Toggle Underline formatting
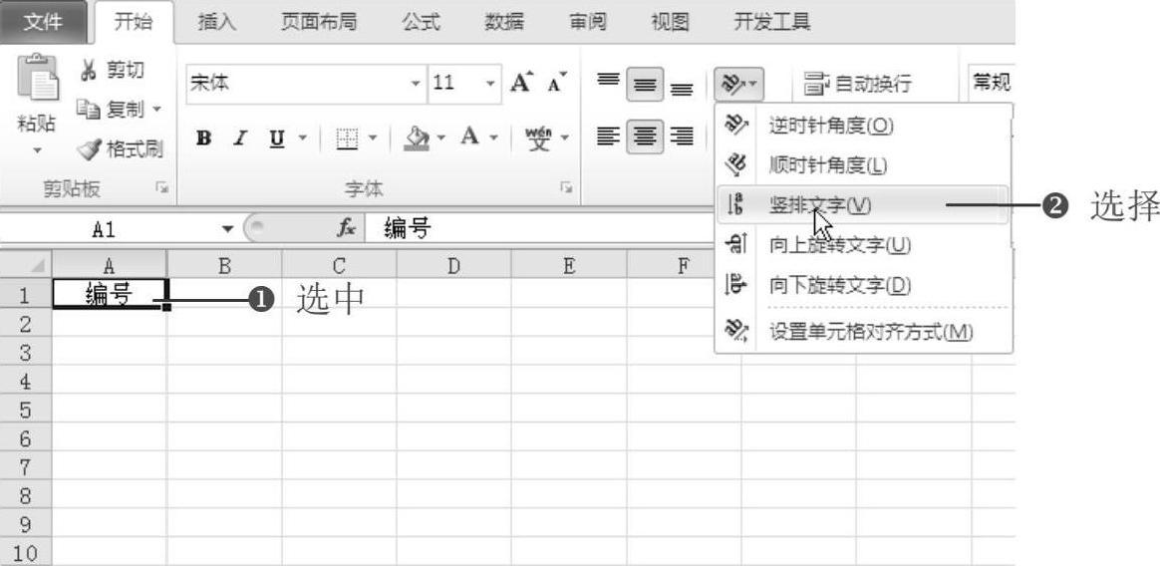The width and height of the screenshot is (1160, 566). [x=276, y=139]
